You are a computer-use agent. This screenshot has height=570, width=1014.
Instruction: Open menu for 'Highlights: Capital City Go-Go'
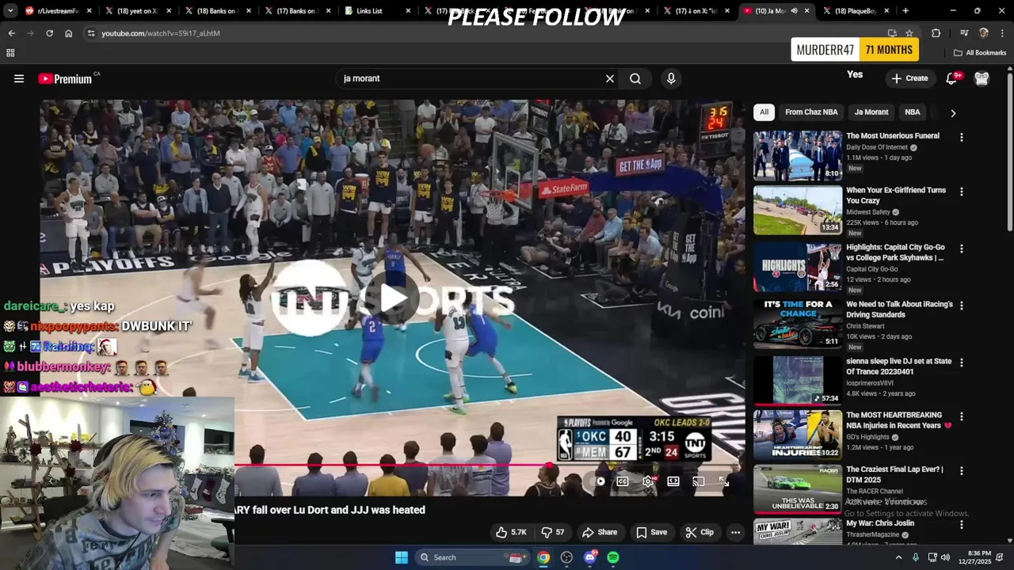[962, 249]
